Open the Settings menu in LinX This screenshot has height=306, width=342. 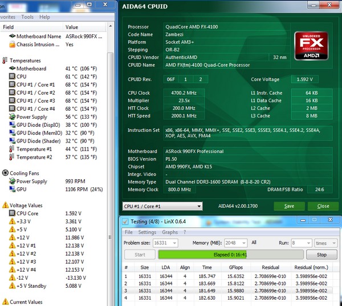147,232
